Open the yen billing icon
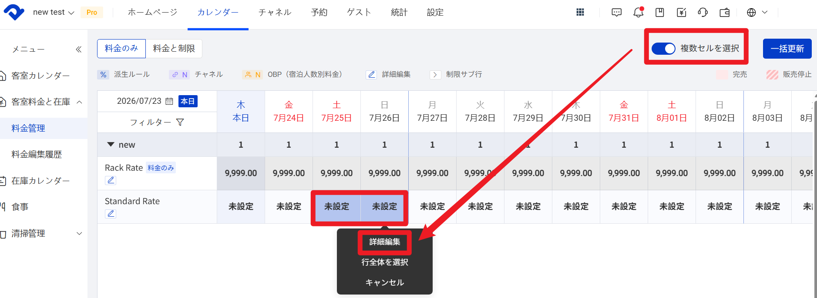 coord(682,12)
